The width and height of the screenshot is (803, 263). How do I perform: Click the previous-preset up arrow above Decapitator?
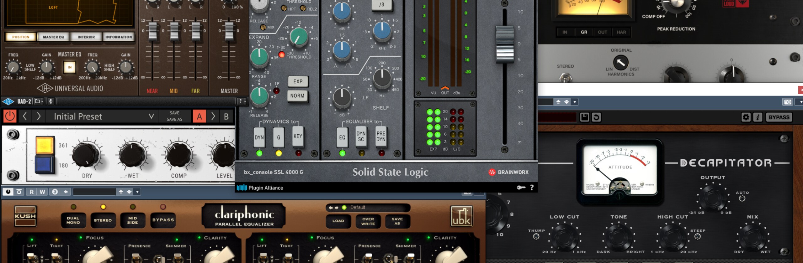(558, 102)
